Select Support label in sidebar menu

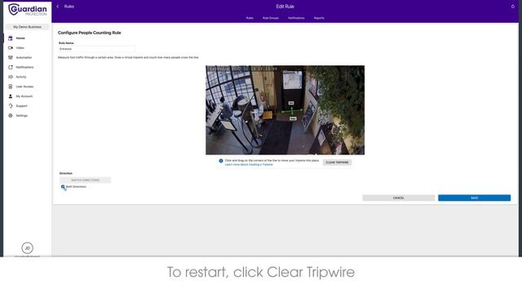pyautogui.click(x=22, y=106)
